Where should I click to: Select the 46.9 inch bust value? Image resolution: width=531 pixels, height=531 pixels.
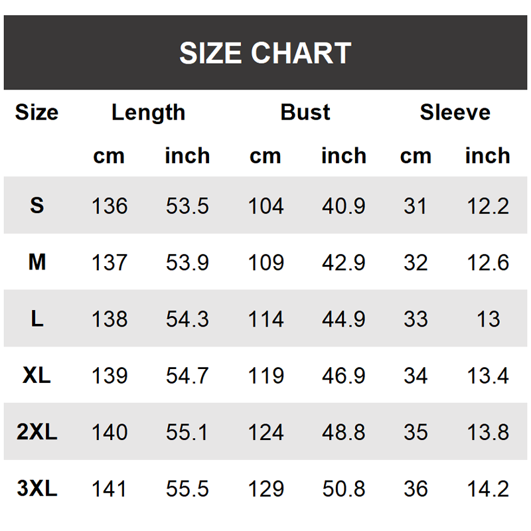pyautogui.click(x=343, y=376)
